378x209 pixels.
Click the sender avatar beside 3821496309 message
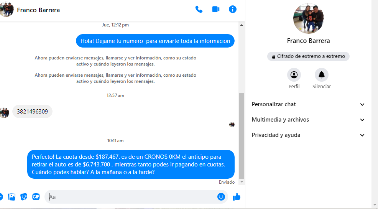(5, 112)
